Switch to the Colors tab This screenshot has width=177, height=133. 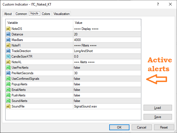coord(46,14)
